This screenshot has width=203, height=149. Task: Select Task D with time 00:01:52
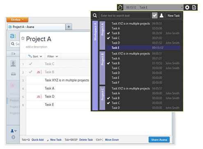[x=143, y=43]
